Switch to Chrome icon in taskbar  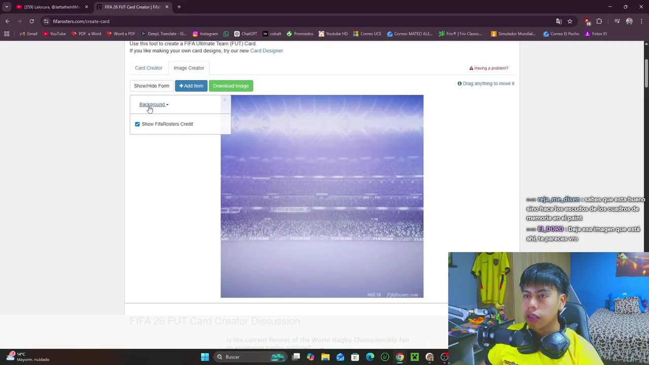point(400,357)
